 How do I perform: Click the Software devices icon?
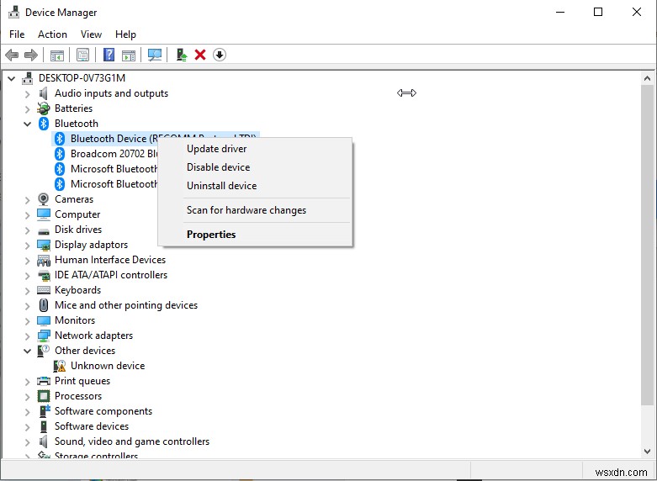coord(44,426)
